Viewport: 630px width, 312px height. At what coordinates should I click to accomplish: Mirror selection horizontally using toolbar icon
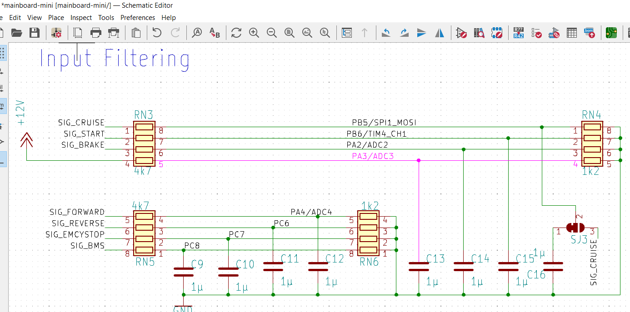(440, 33)
